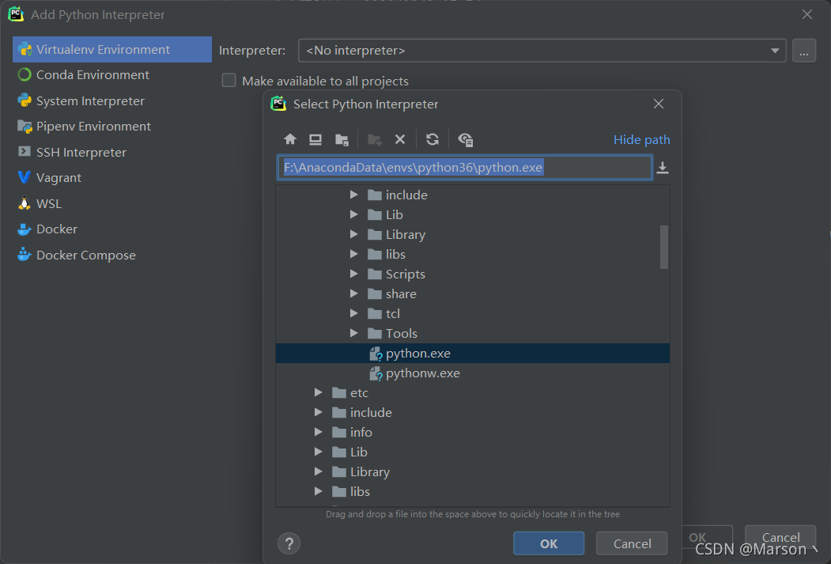Cancel the Select Python Interpreter dialog
This screenshot has height=564, width=831.
click(632, 543)
